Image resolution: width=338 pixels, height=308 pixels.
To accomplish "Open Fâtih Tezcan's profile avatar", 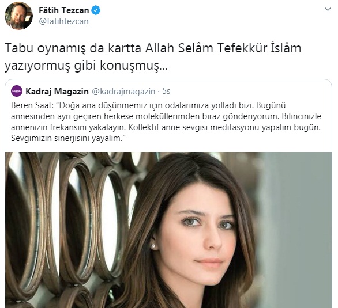I will point(19,16).
